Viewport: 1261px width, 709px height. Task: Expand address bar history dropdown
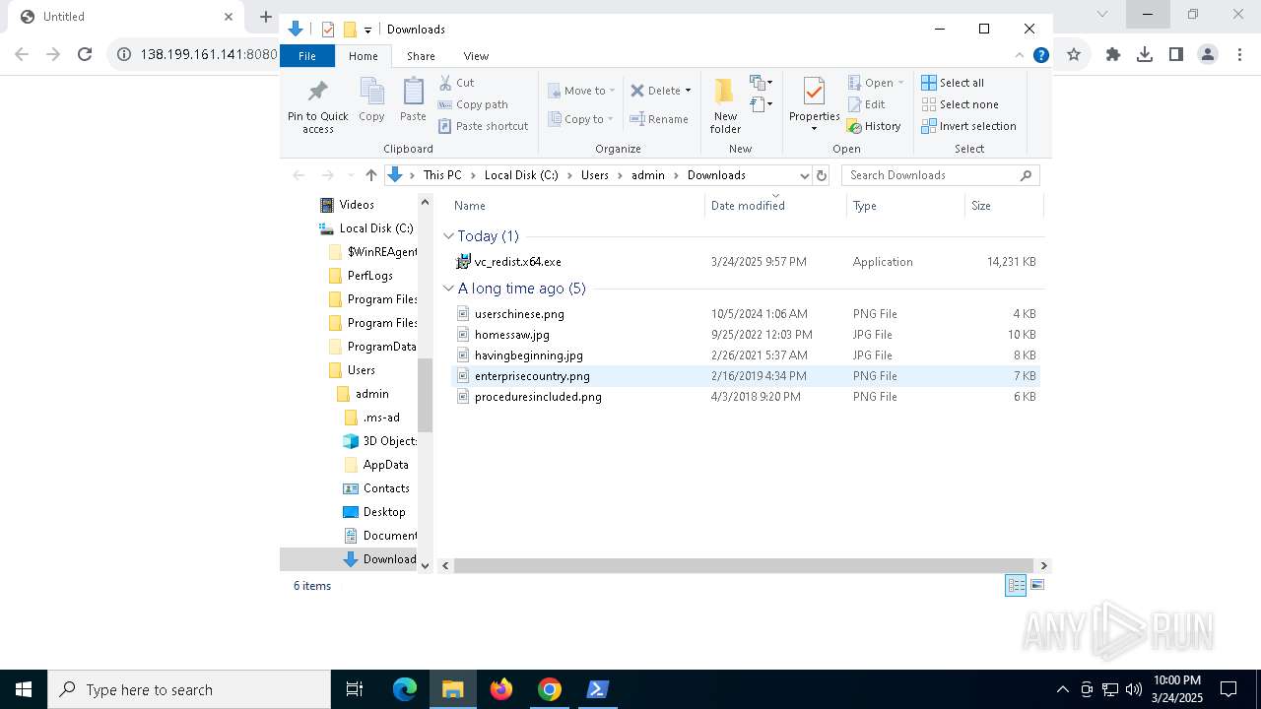pyautogui.click(x=805, y=175)
